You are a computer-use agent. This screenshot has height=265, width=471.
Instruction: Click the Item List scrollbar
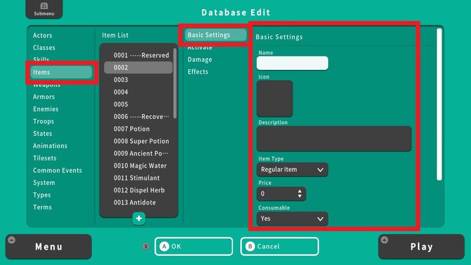[x=175, y=78]
